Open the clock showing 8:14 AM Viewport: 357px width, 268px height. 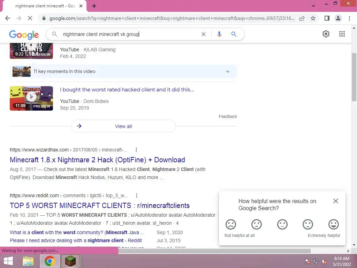342,261
